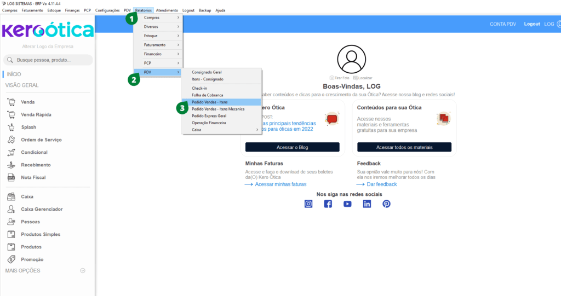The image size is (561, 296).
Task: Click the Acessar o Blog button
Action: pyautogui.click(x=293, y=147)
